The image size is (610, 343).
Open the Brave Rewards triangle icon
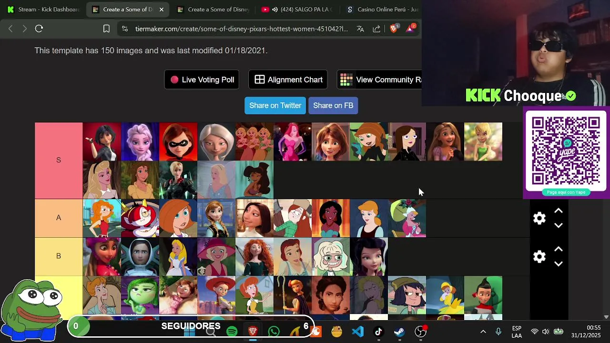[x=410, y=29]
